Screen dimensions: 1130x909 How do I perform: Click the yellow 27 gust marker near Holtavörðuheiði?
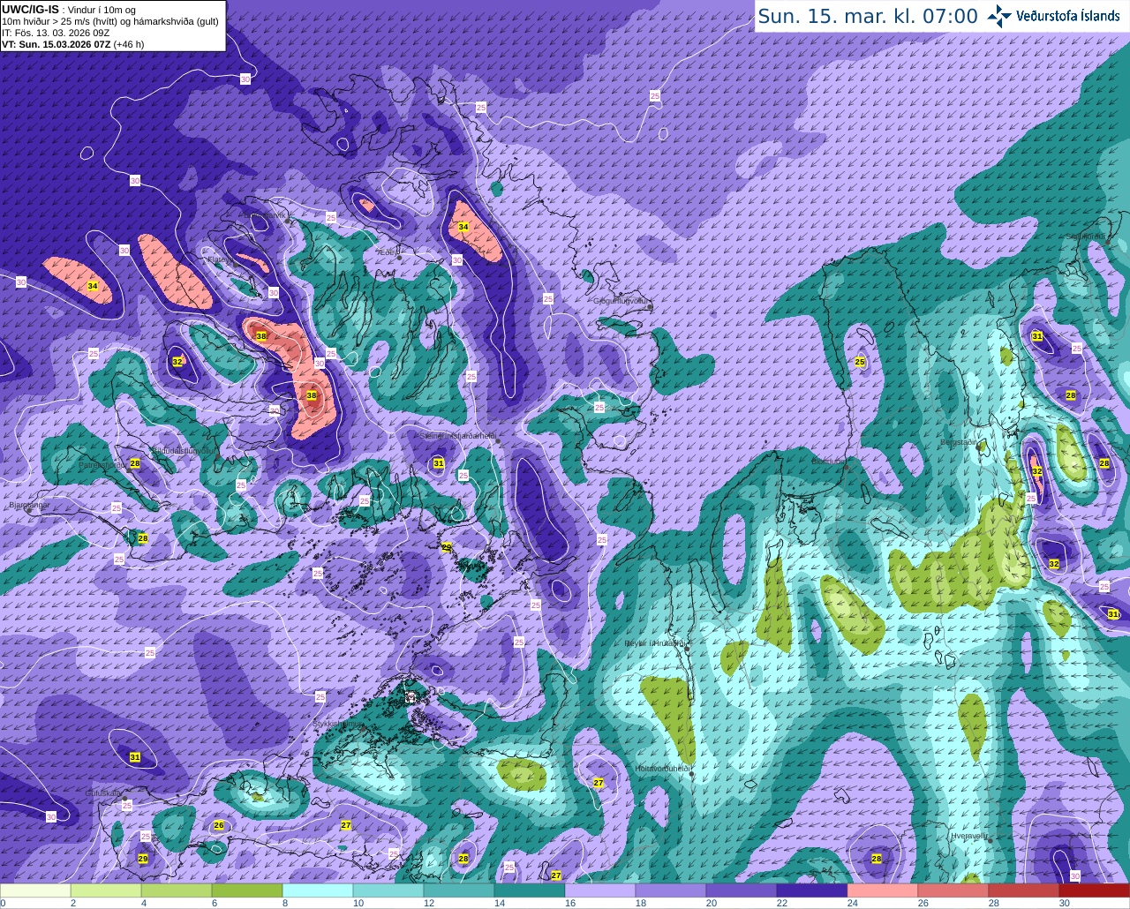599,783
